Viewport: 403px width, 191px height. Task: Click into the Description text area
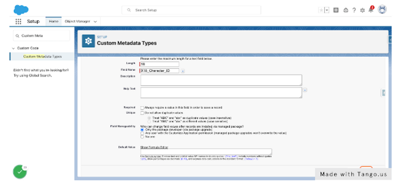[x=221, y=80]
